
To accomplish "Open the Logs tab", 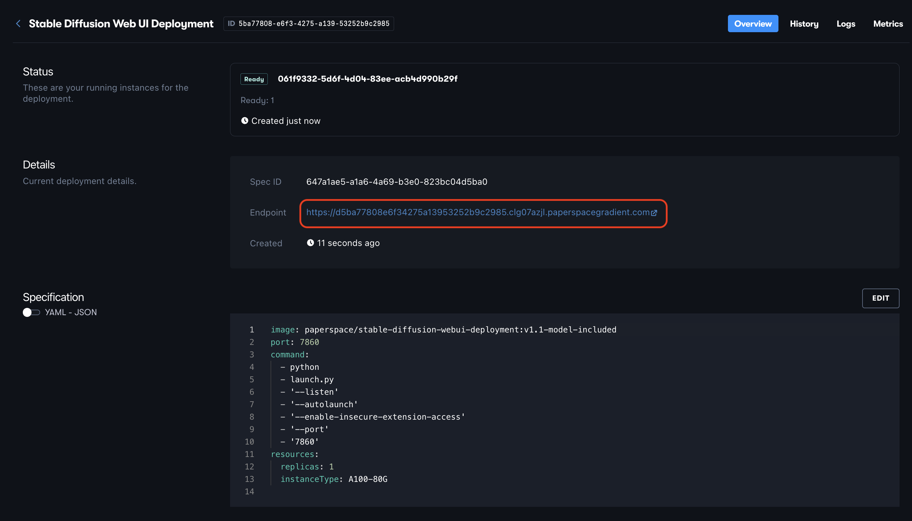I will pos(846,24).
